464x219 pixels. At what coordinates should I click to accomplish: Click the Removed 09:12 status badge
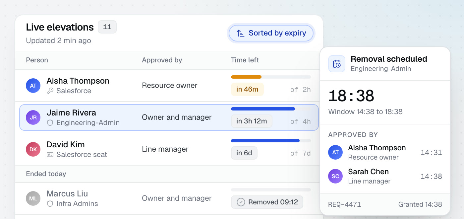[267, 202]
